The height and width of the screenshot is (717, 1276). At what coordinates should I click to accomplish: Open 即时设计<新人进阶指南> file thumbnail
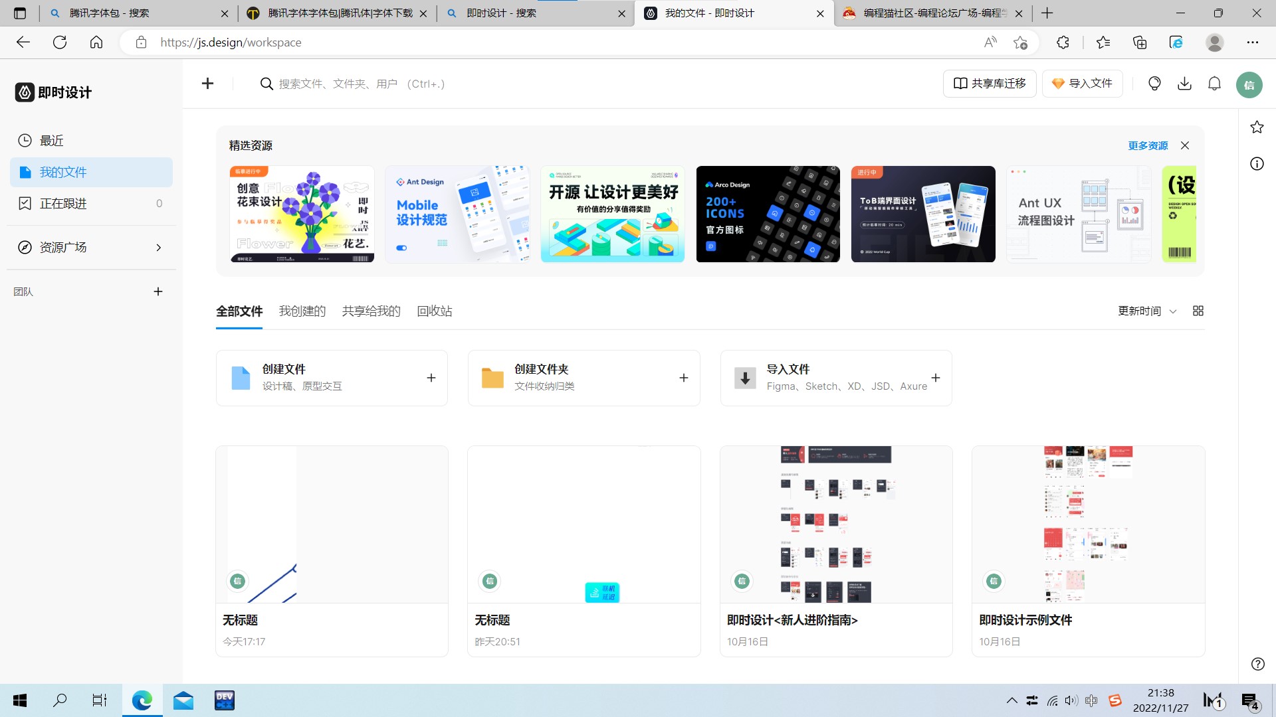click(836, 524)
